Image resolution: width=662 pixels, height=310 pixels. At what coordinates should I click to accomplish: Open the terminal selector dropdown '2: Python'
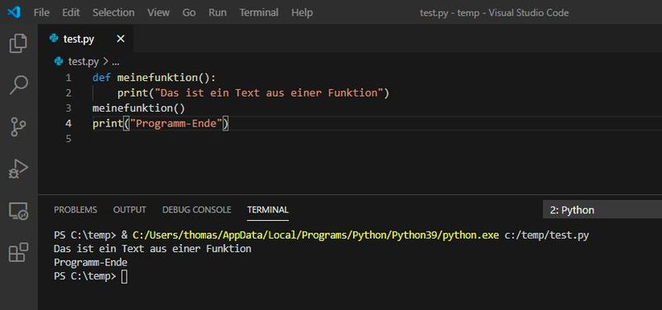point(602,210)
